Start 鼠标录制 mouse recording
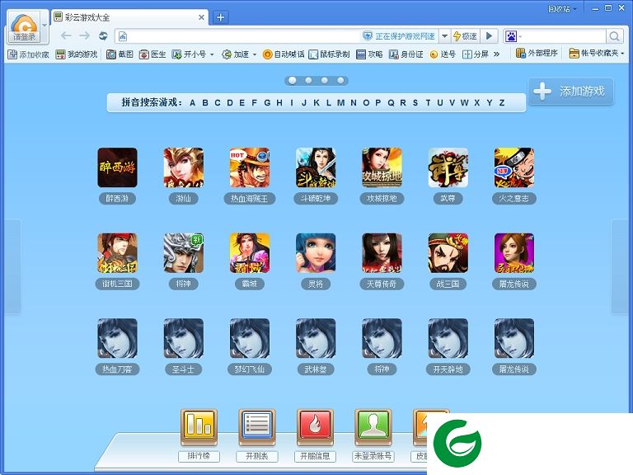The width and height of the screenshot is (633, 475). 329,54
